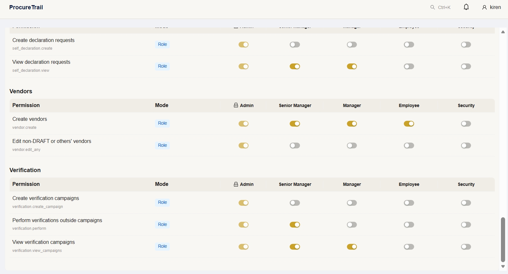Click the user profile icon beside kiren

pos(485,7)
